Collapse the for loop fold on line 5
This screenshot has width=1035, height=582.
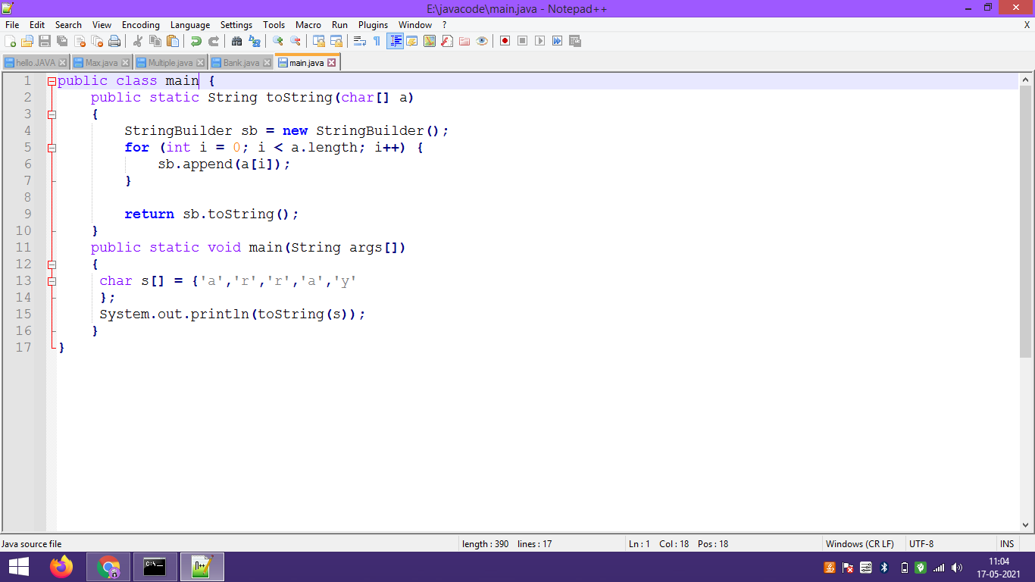point(52,148)
